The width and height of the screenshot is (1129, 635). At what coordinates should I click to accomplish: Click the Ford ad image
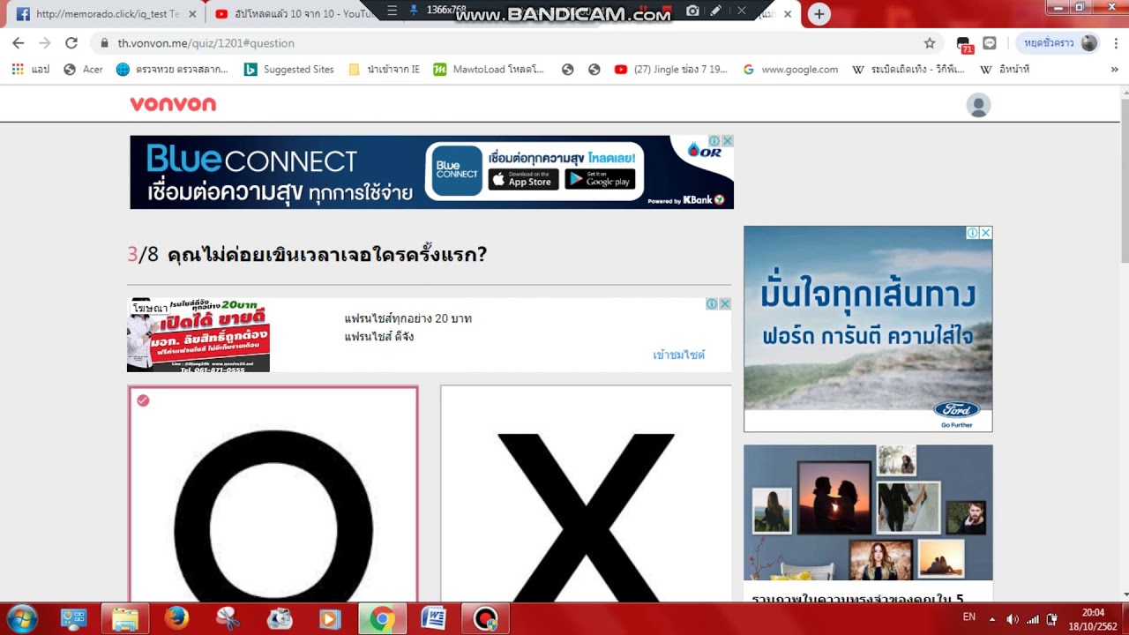coord(868,329)
